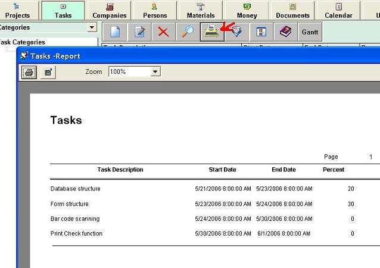Screen dimensions: 380x268
Task: Click the options form icon right of filter
Action: (x=261, y=32)
